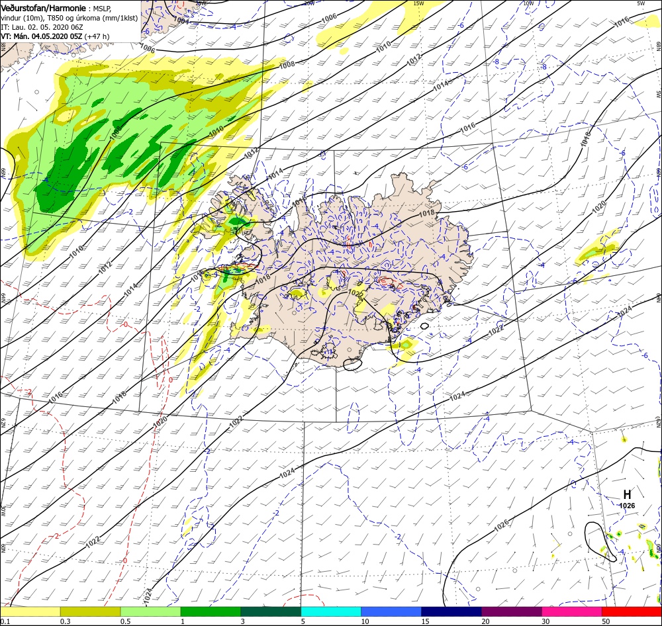The image size is (662, 626).
Task: Click the high pressure H symbol
Action: (628, 494)
